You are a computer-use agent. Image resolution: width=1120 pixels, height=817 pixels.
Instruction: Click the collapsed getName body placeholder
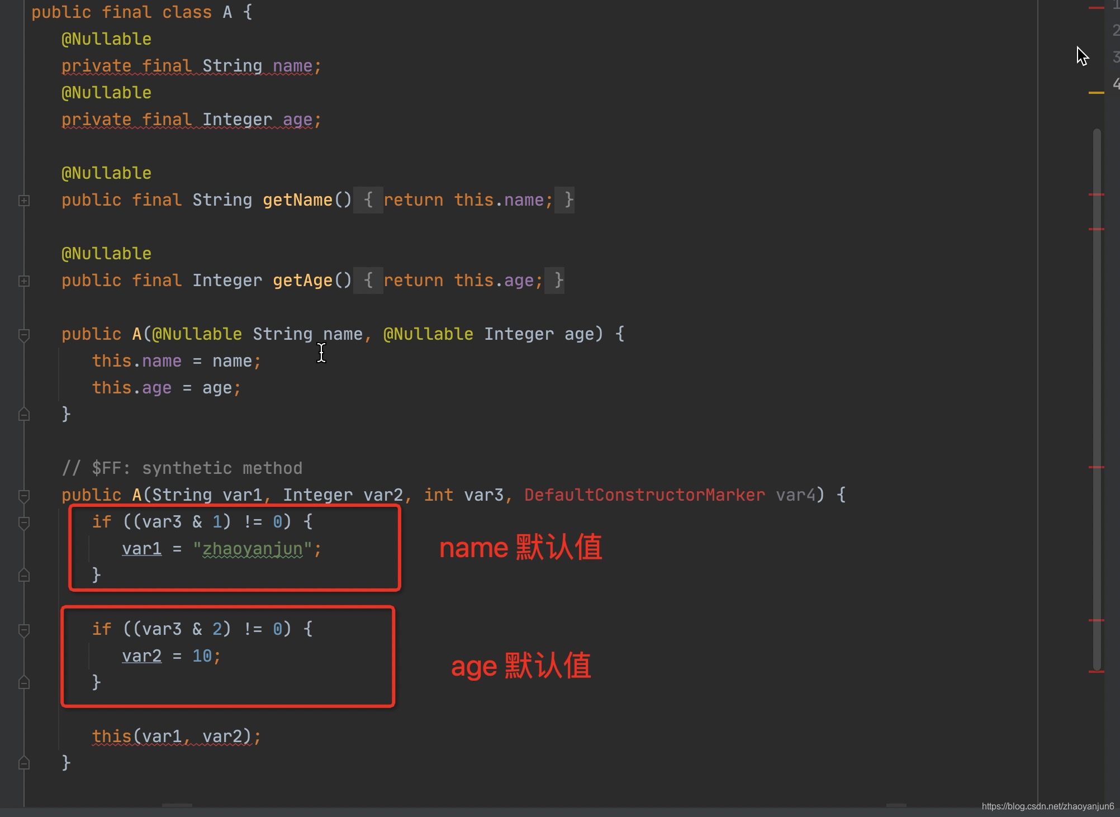tap(368, 200)
